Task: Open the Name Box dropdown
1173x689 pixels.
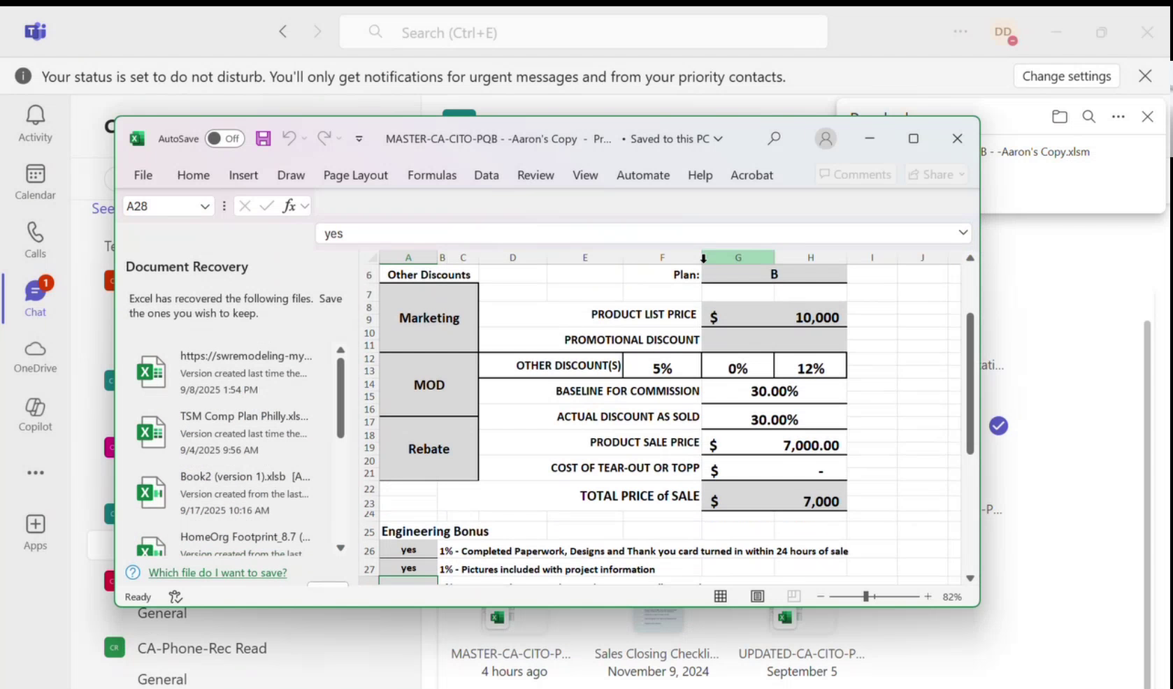Action: click(204, 205)
